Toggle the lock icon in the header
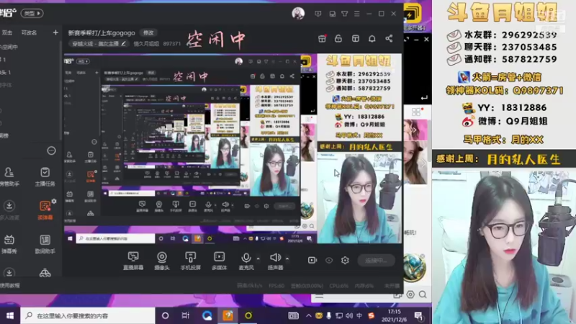The width and height of the screenshot is (576, 324). coord(338,39)
